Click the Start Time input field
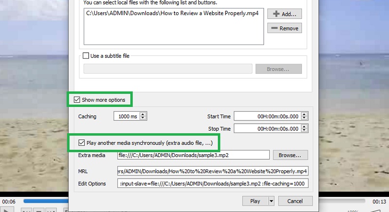 (267, 116)
